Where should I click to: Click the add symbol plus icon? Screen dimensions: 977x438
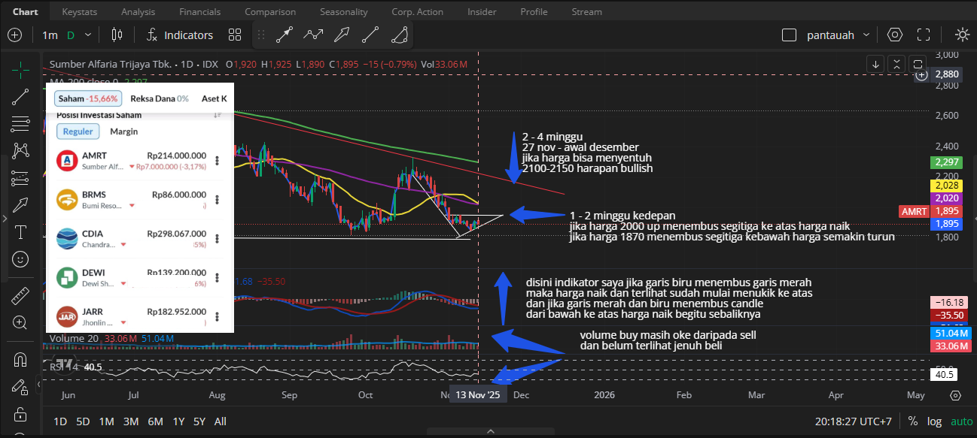[15, 35]
